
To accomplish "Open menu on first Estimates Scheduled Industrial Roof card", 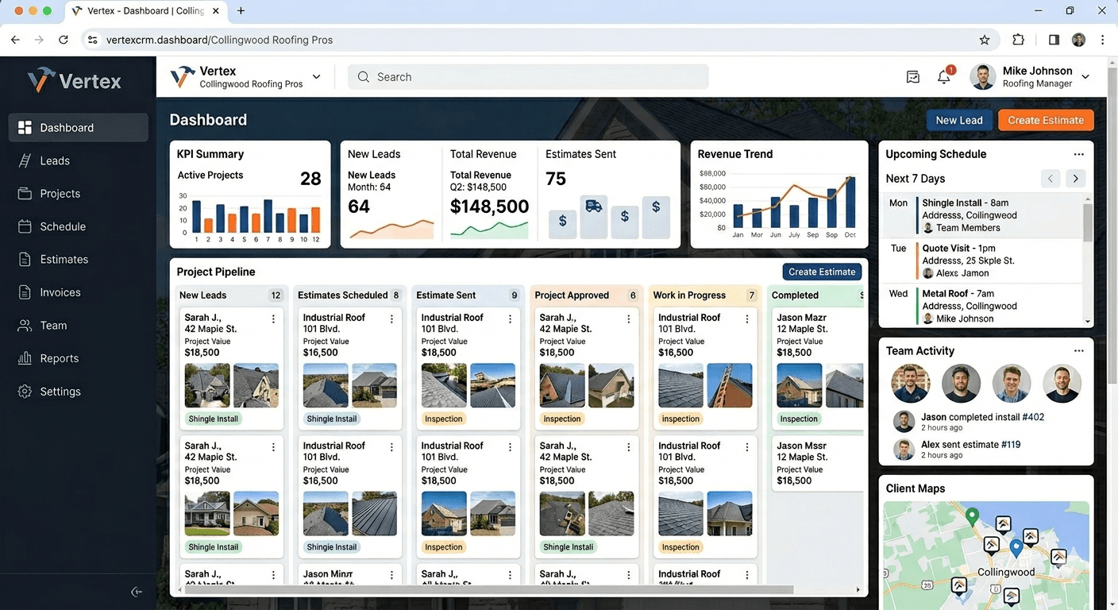I will [391, 319].
